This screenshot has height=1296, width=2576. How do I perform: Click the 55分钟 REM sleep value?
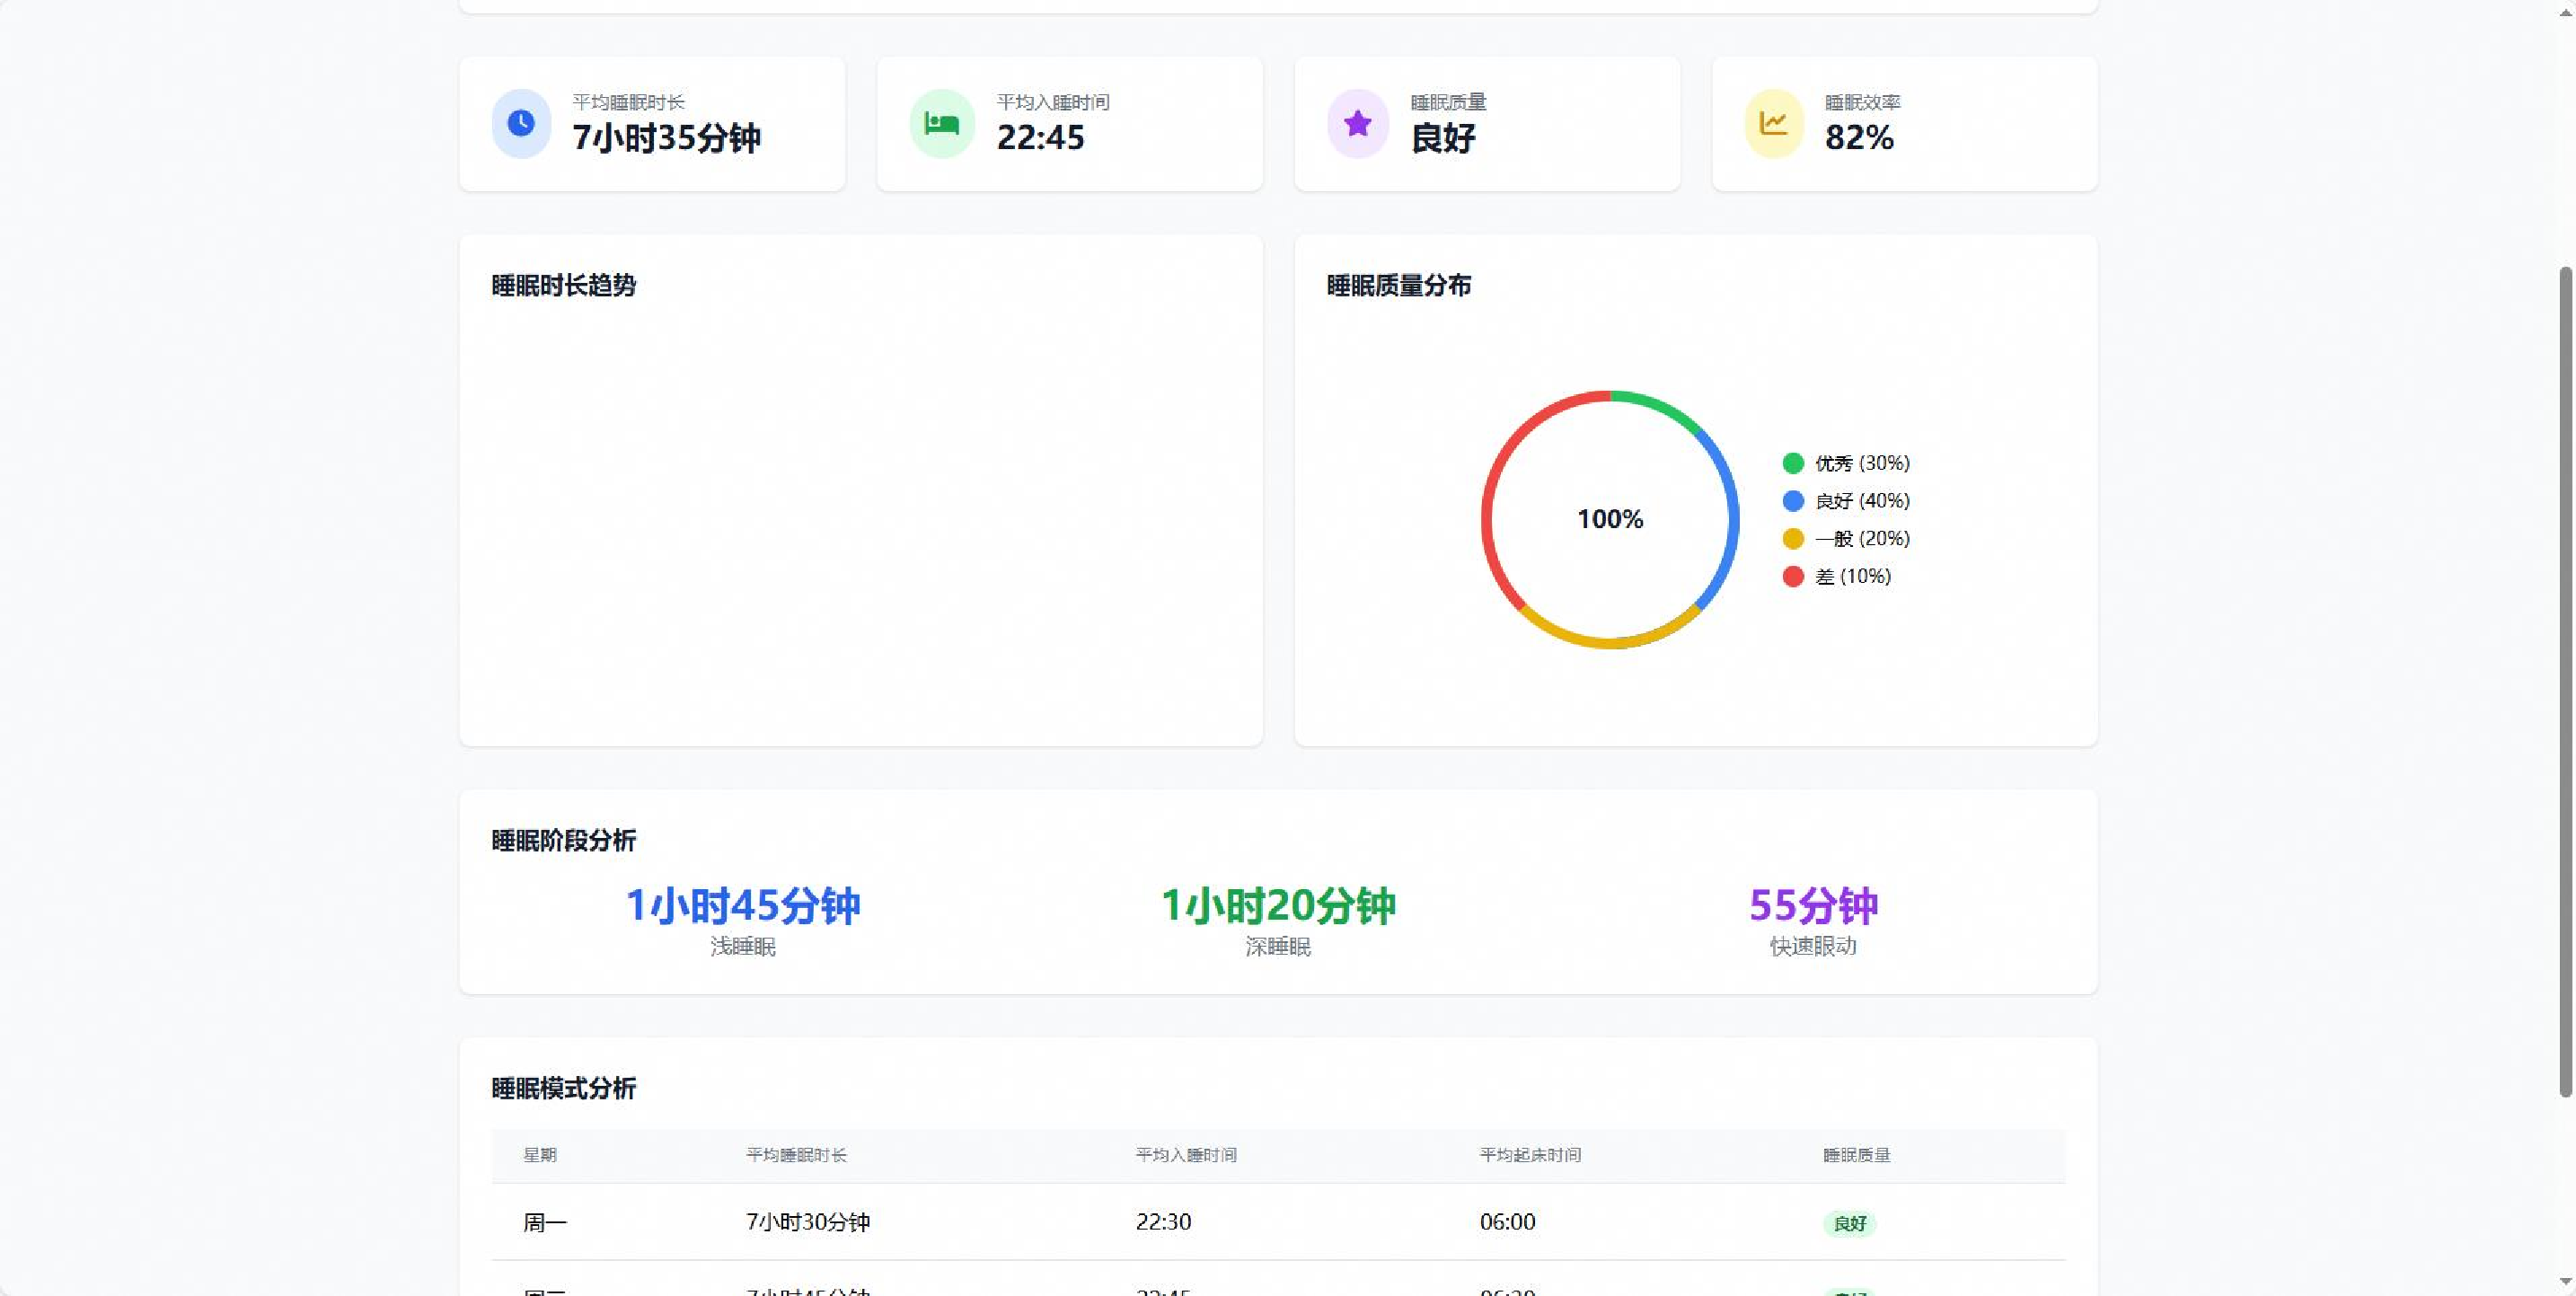click(x=1813, y=905)
